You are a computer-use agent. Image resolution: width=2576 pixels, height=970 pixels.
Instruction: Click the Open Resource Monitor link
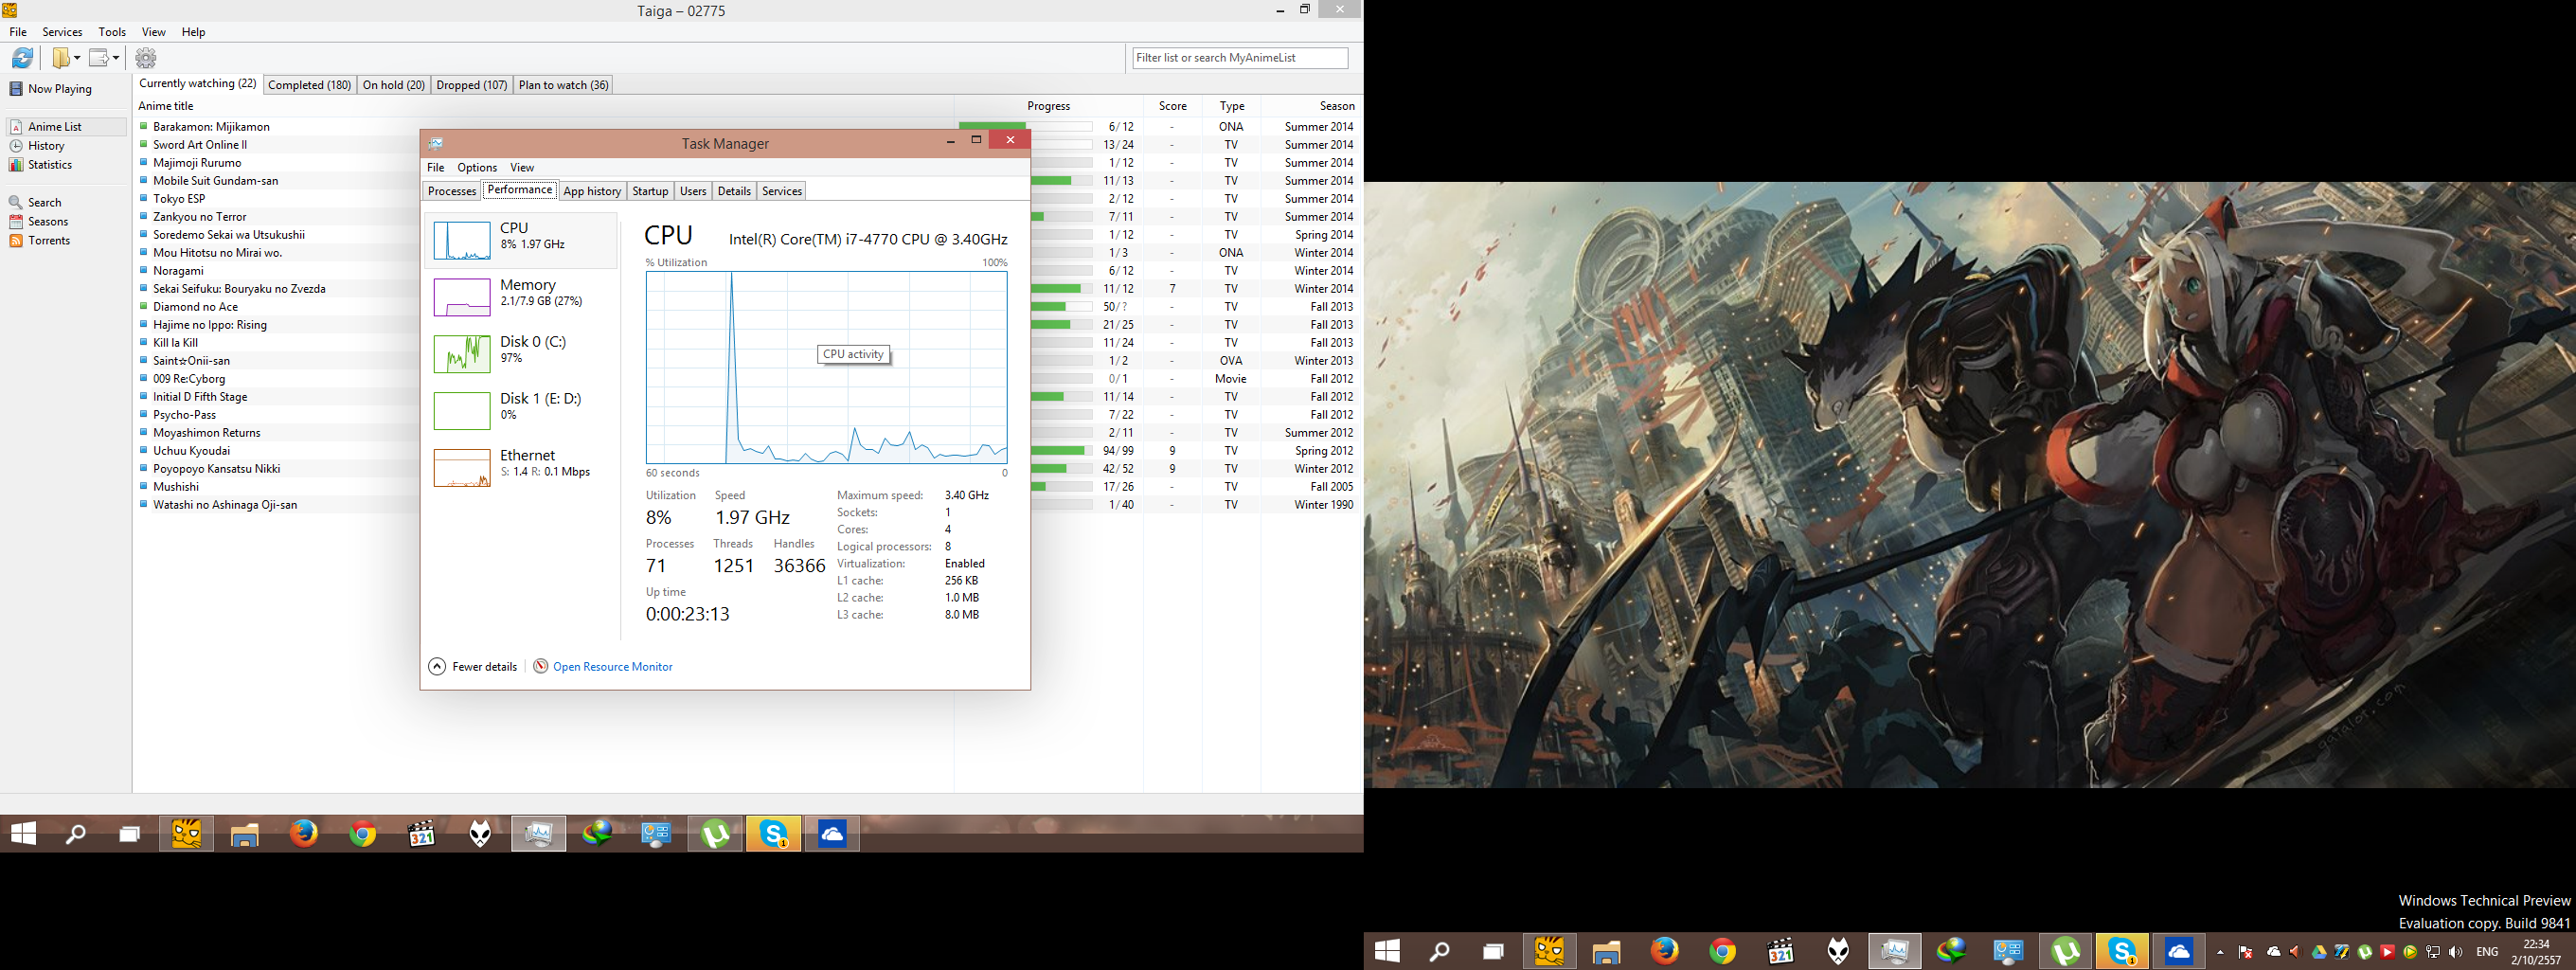[613, 667]
